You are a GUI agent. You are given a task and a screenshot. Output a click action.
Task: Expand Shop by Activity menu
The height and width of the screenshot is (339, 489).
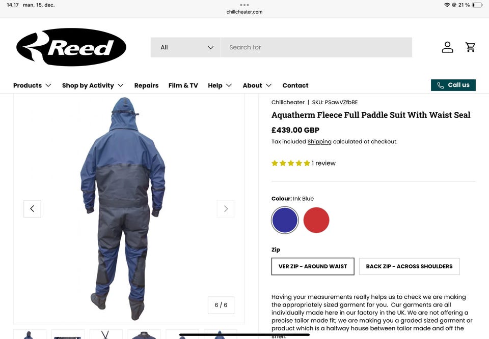click(93, 85)
